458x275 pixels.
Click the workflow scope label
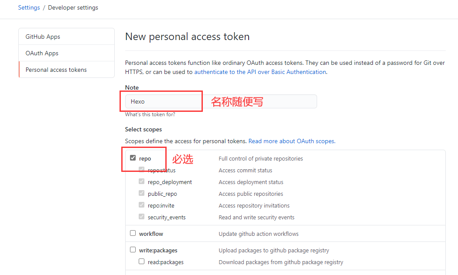151,234
